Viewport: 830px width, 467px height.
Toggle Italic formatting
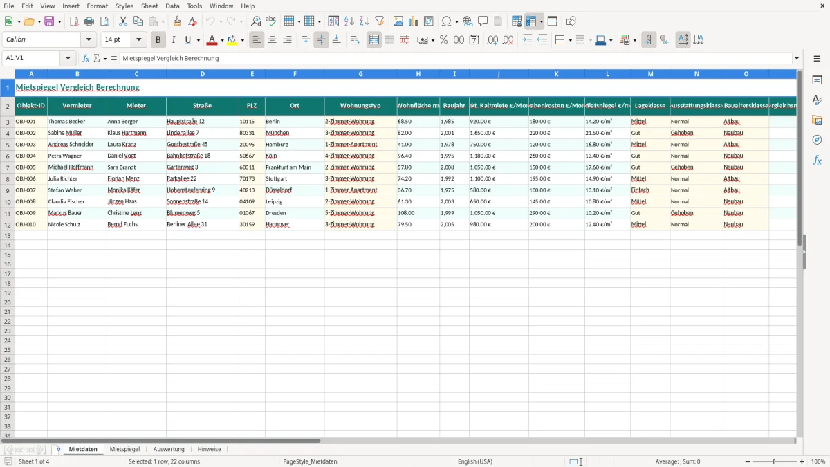pos(173,40)
